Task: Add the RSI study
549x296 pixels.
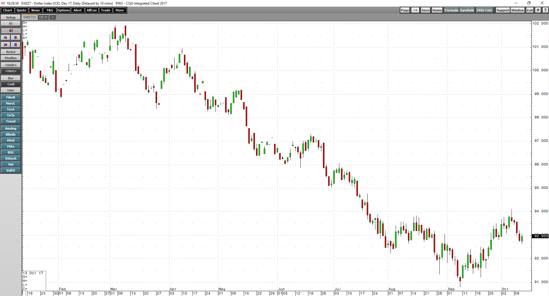Action: tap(11, 152)
